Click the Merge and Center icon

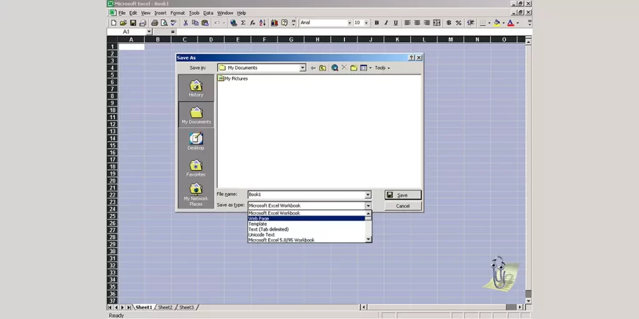coord(436,23)
